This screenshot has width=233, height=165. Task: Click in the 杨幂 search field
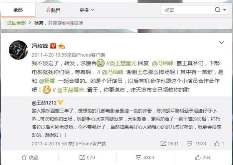point(187,10)
